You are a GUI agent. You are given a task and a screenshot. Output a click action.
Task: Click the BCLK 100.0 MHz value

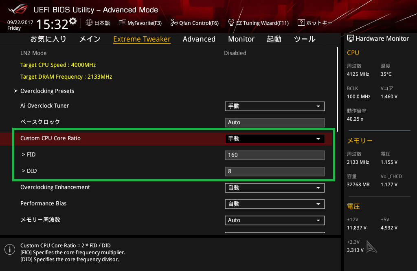(358, 96)
